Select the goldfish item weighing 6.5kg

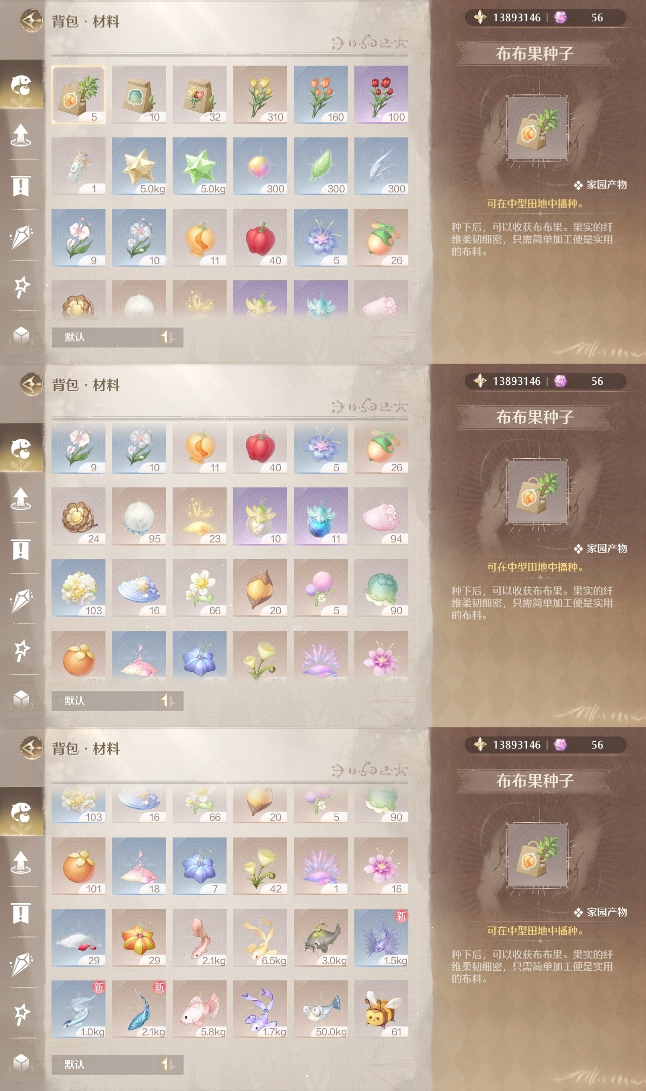[260, 938]
